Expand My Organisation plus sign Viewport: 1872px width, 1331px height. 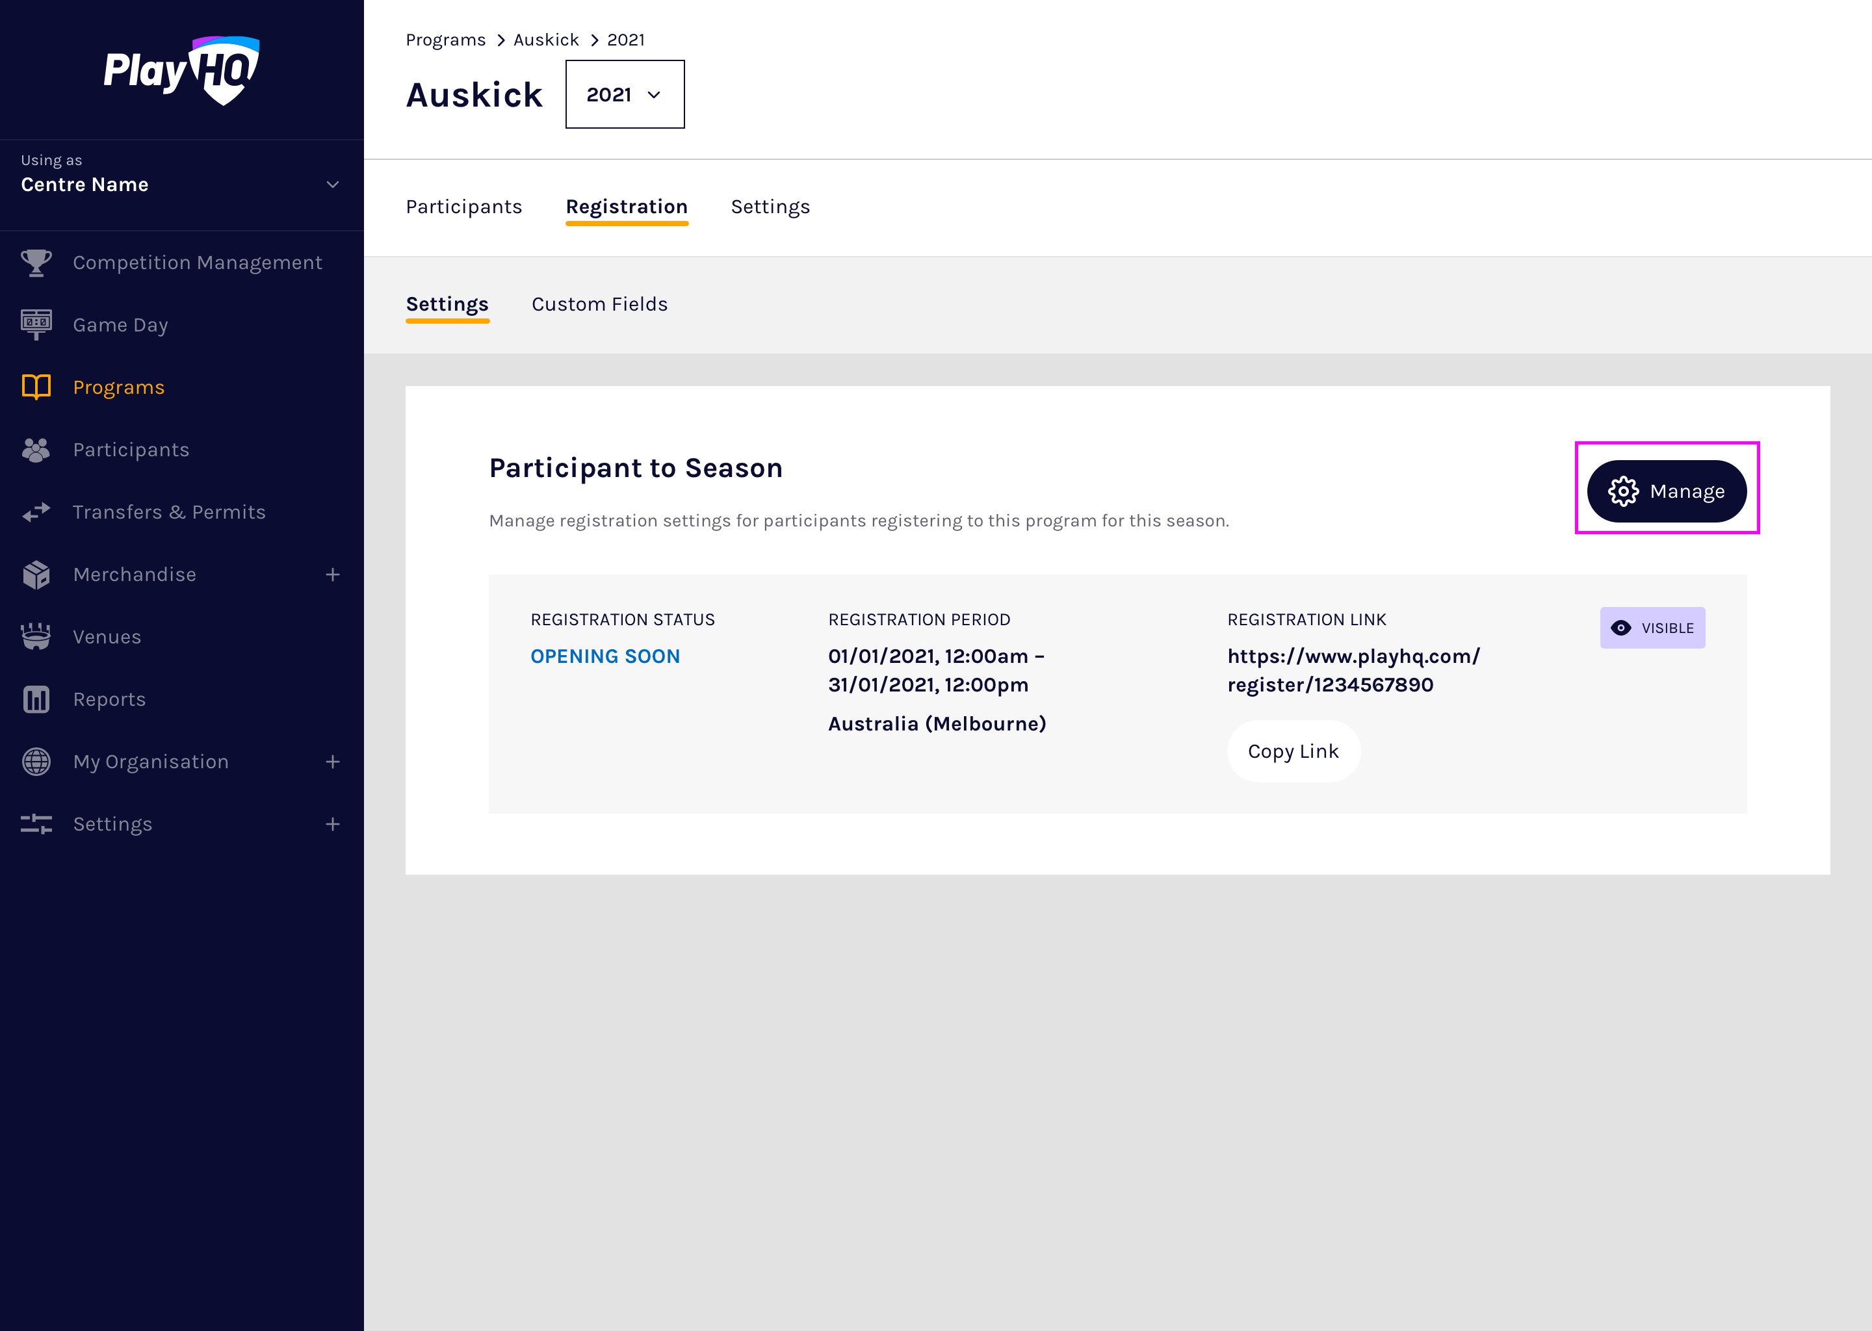[333, 762]
